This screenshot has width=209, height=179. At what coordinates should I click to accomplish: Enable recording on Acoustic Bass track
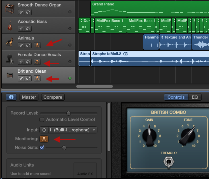point(70,28)
